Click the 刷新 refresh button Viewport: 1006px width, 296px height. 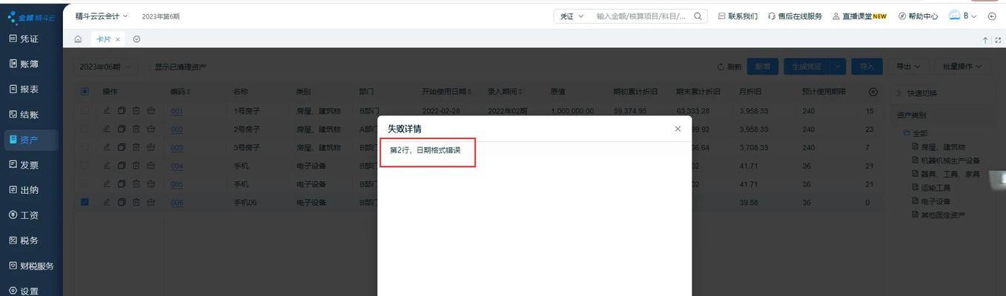729,67
